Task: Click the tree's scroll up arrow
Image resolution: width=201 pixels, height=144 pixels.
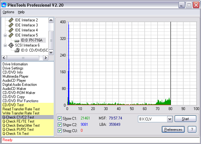Action: coord(51,20)
